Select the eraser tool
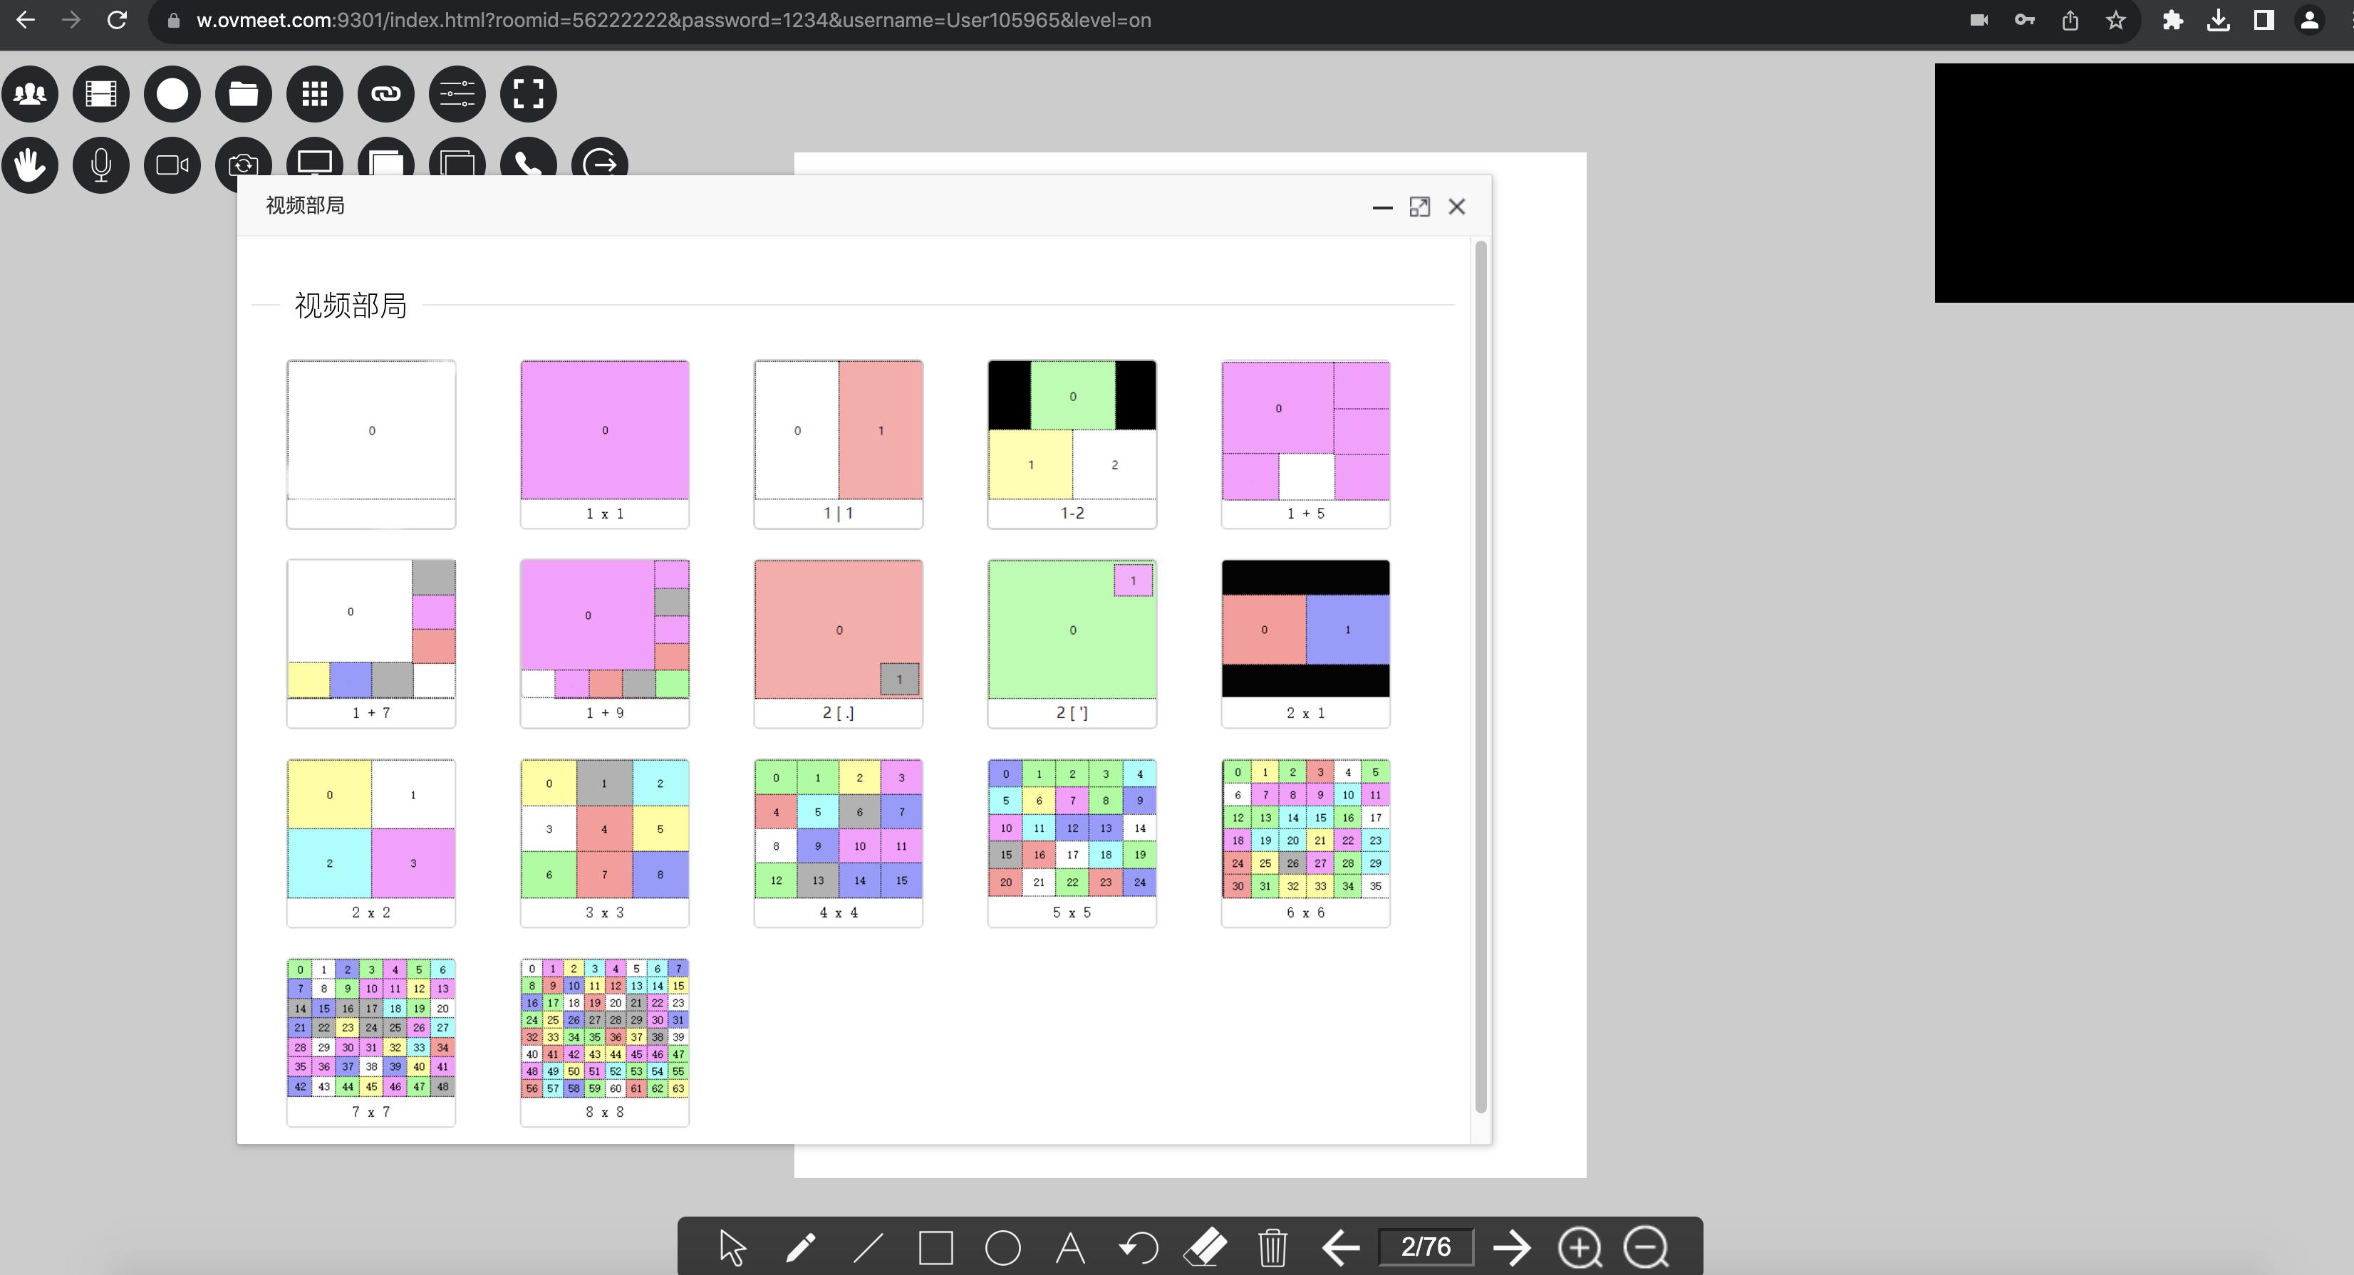Screen dimensions: 2354x1275 (1205, 1248)
